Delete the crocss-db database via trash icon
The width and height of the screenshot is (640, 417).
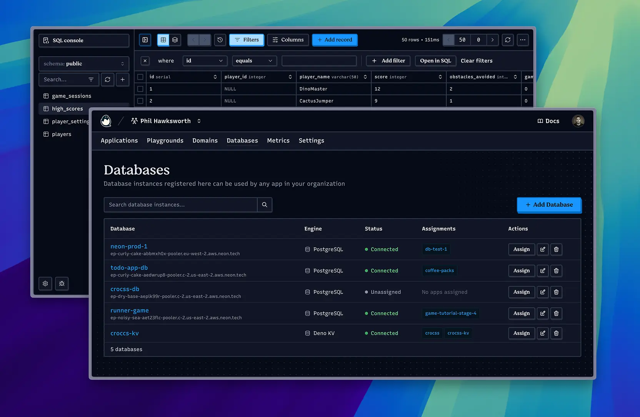556,292
